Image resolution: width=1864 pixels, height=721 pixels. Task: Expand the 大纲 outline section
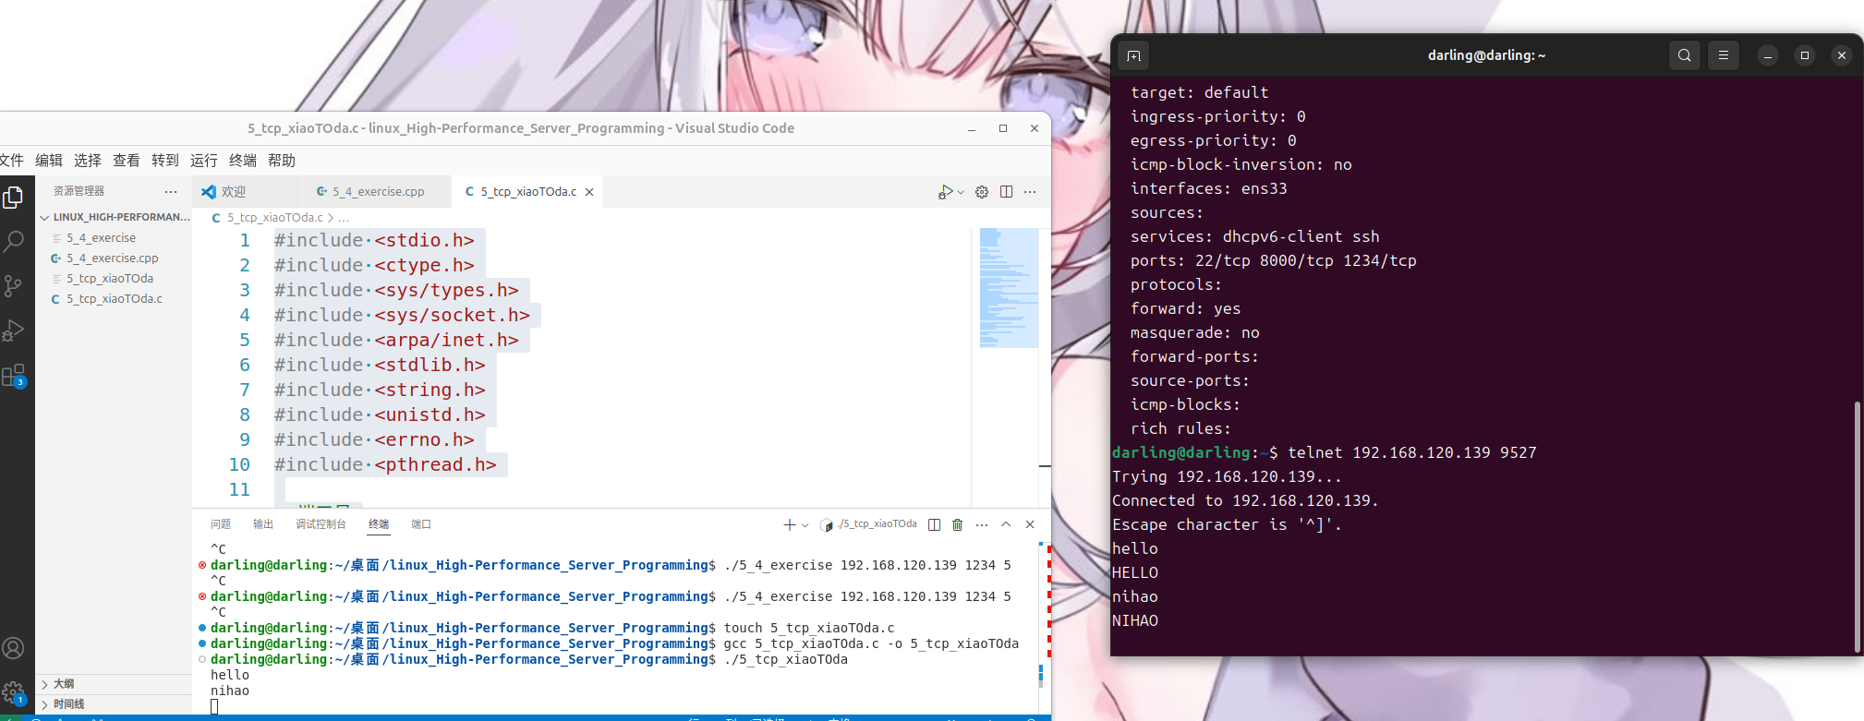point(114,684)
